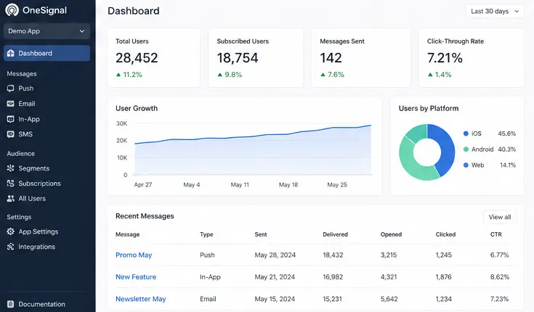
Task: Click the Segments icon
Action: click(x=11, y=168)
